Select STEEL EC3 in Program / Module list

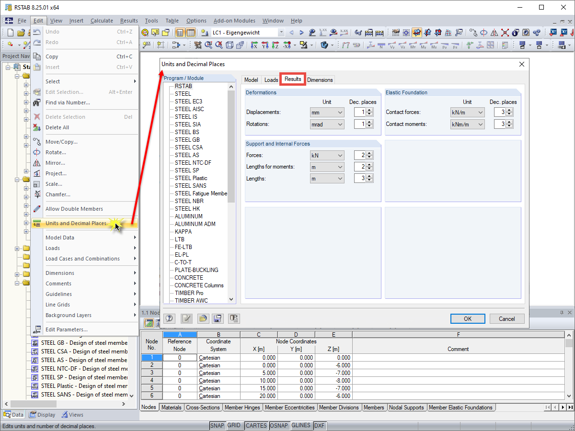(x=188, y=101)
